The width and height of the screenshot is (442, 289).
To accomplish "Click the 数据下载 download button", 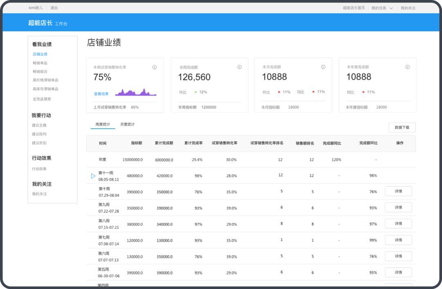I will tap(402, 127).
